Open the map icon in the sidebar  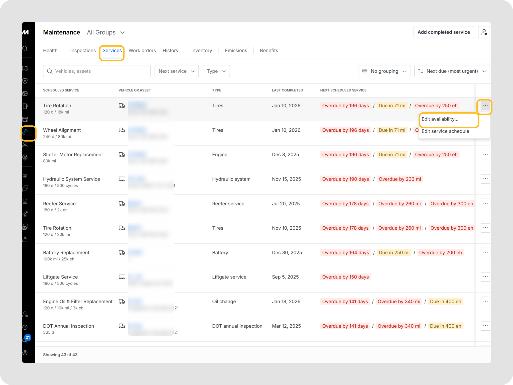tap(25, 68)
